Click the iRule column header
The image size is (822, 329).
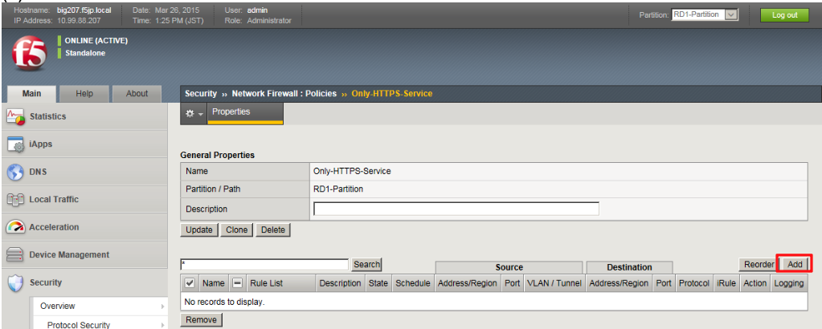click(726, 283)
